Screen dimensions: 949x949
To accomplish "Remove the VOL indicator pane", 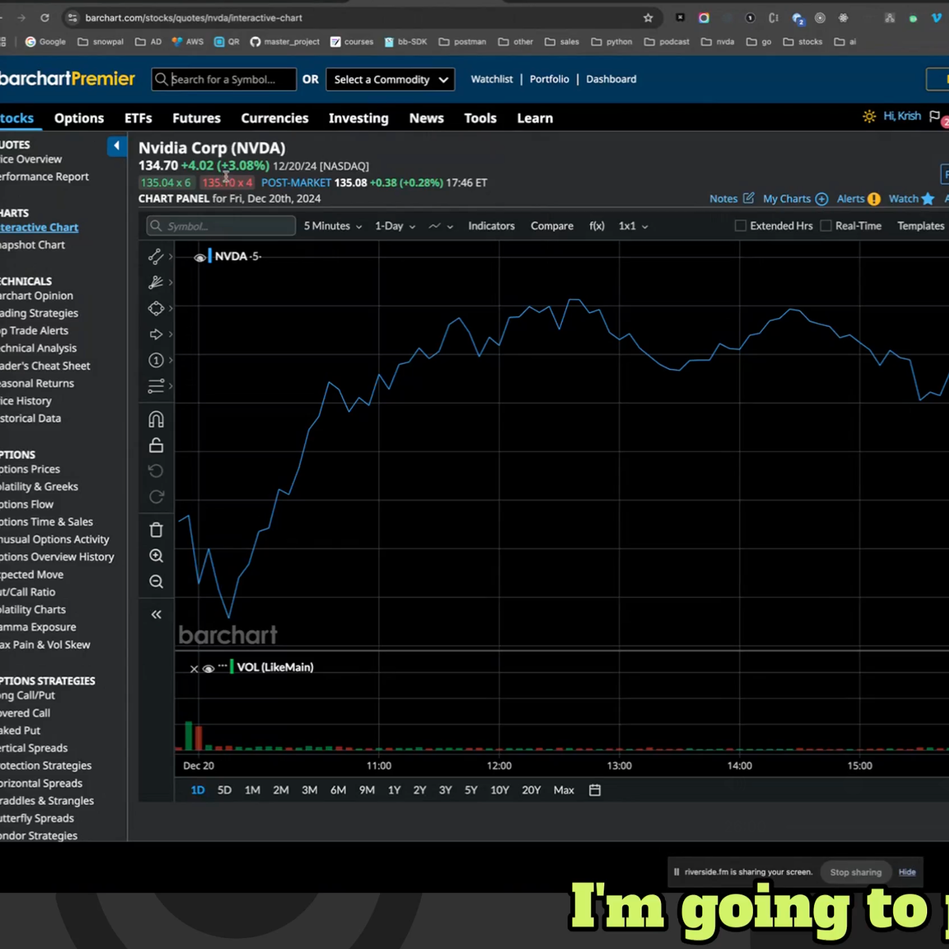I will coord(194,669).
